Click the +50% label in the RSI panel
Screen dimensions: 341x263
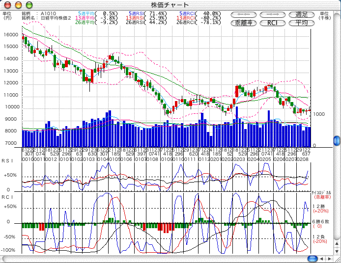(x=10, y=175)
